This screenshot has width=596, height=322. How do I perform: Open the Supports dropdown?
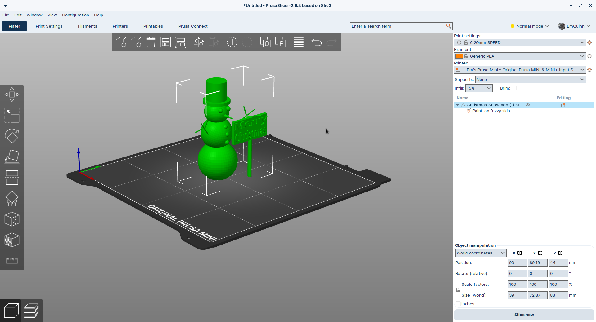coord(531,79)
